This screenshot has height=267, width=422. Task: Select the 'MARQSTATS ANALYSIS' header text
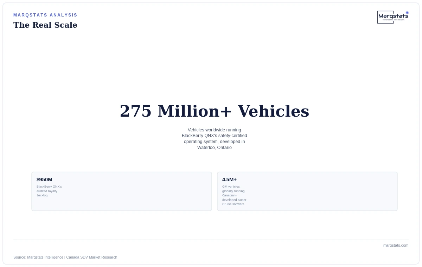click(45, 15)
